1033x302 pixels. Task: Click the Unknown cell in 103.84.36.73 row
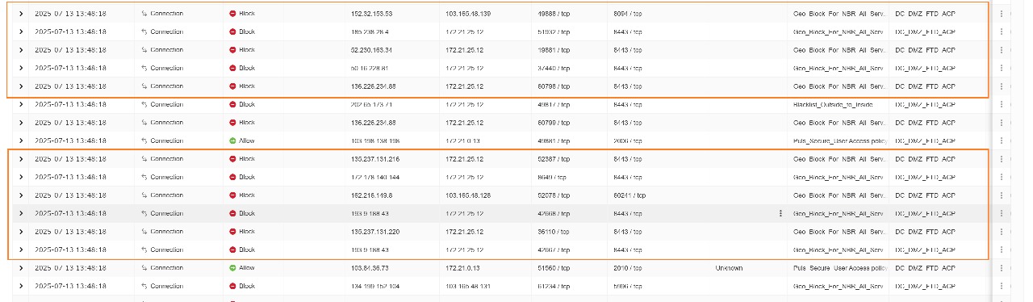(x=729, y=267)
